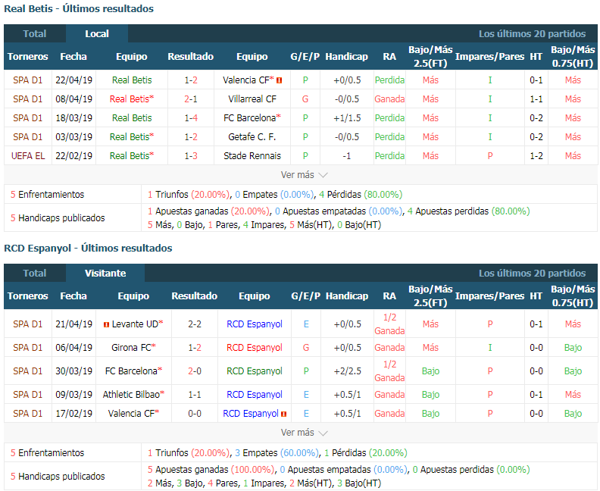This screenshot has height=491, width=600.
Task: Switch to Total tab in Real Betis table
Action: click(x=35, y=33)
